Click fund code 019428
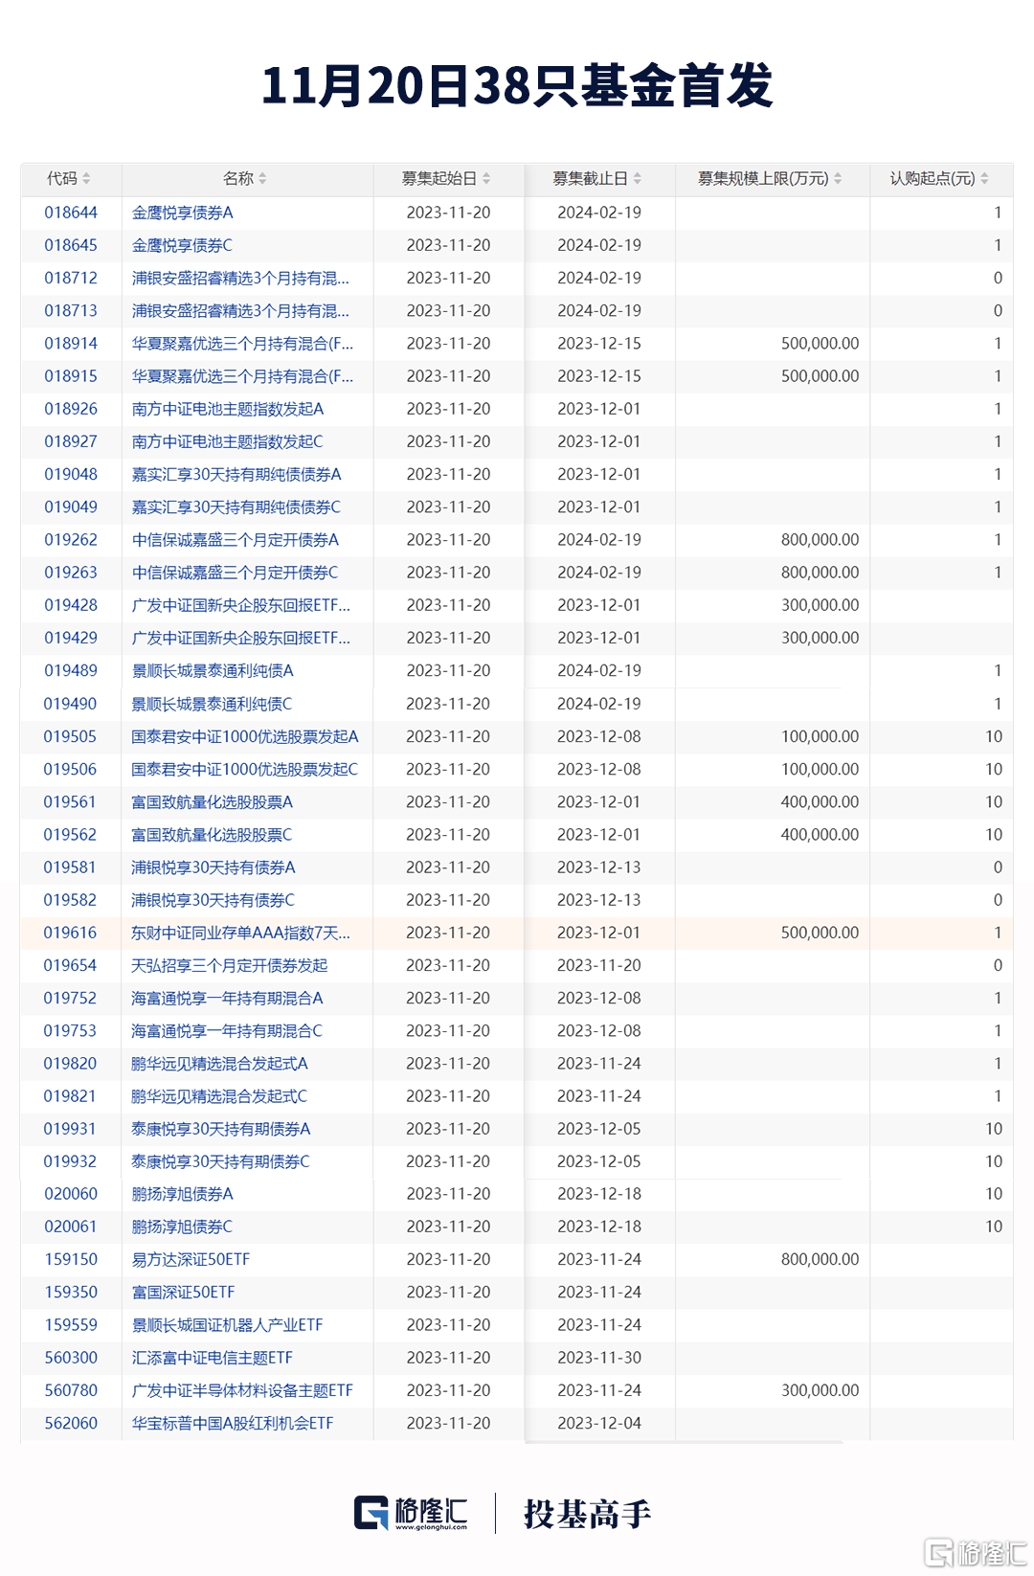The width and height of the screenshot is (1034, 1576). pos(71,605)
